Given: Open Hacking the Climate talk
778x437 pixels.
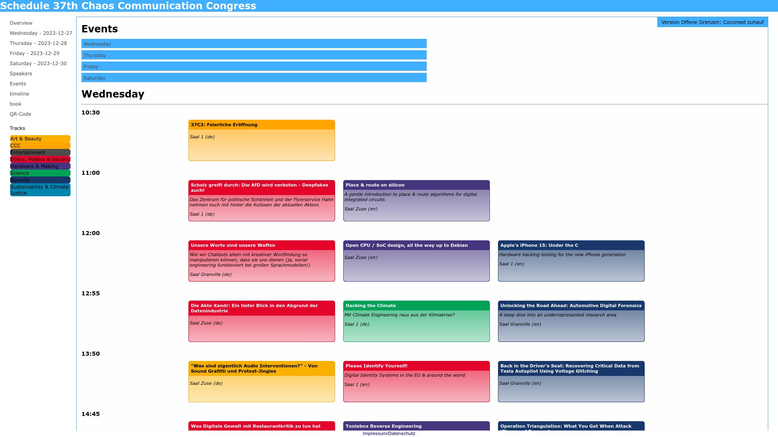Looking at the screenshot, I should click(417, 321).
